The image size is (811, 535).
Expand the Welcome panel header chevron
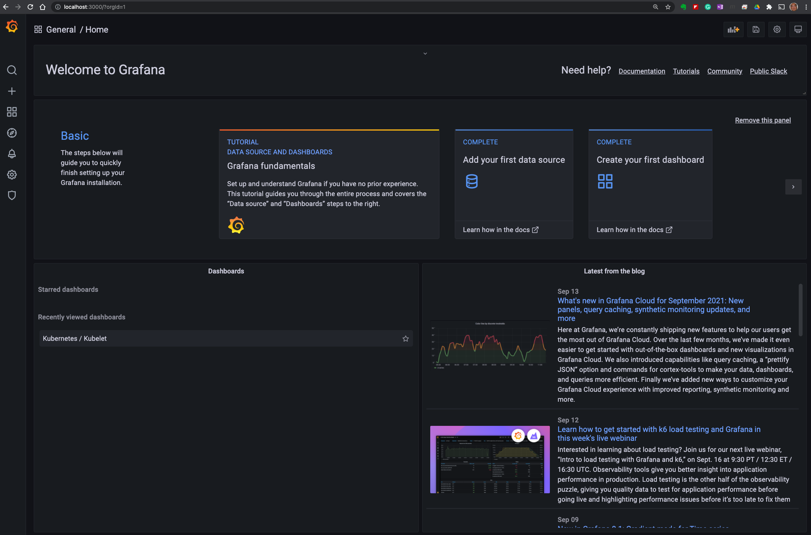pos(425,54)
